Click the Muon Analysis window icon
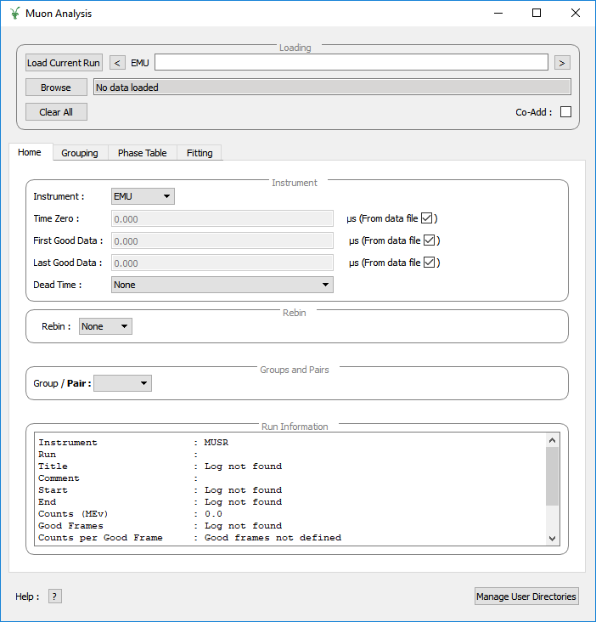Viewport: 596px width, 622px height. coord(14,14)
